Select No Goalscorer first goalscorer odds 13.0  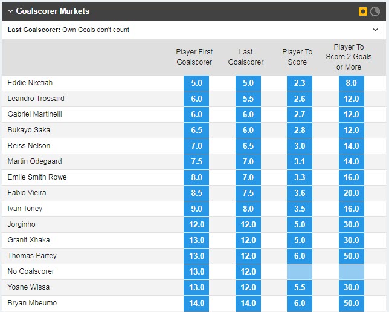point(196,271)
